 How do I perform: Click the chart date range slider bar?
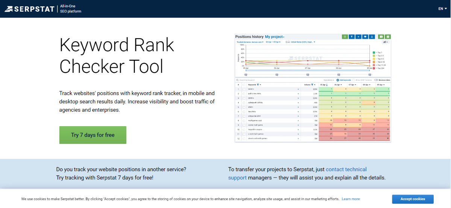coord(308,70)
